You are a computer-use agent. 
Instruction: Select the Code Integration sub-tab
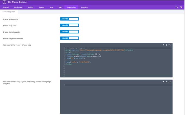tap(9, 12)
